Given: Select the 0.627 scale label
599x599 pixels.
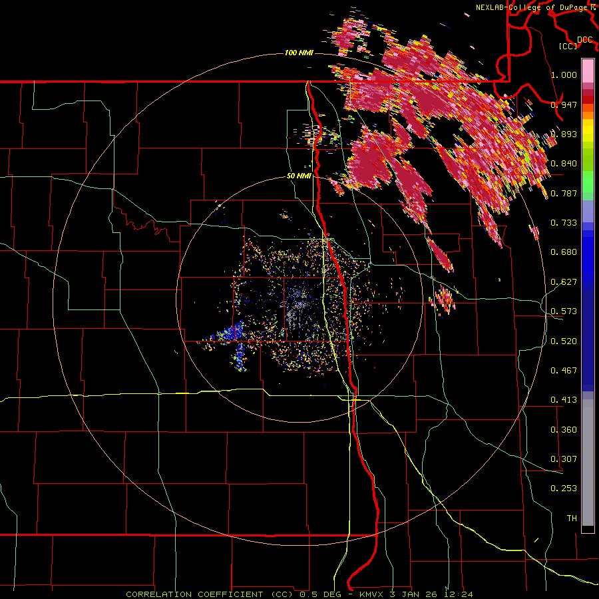Looking at the screenshot, I should tap(564, 282).
